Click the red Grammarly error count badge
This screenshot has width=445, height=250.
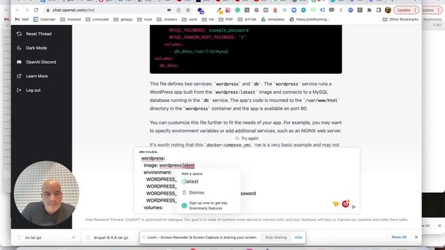click(x=346, y=203)
